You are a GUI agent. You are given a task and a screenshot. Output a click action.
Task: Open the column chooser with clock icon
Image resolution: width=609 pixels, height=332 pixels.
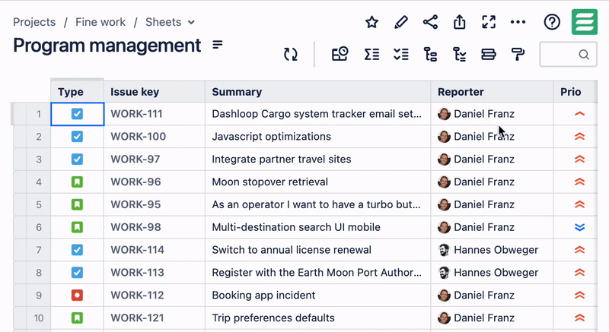point(340,54)
